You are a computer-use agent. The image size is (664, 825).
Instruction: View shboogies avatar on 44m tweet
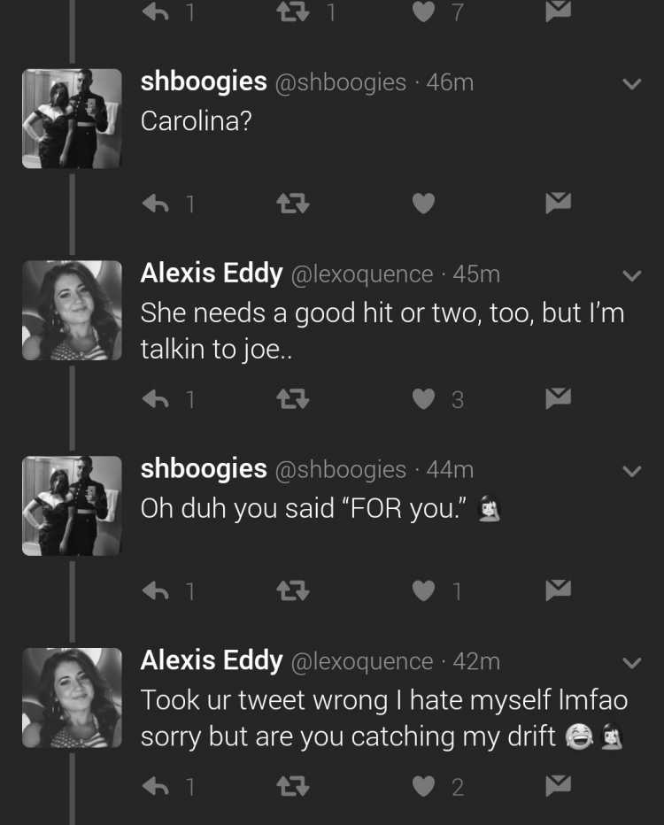pyautogui.click(x=72, y=506)
